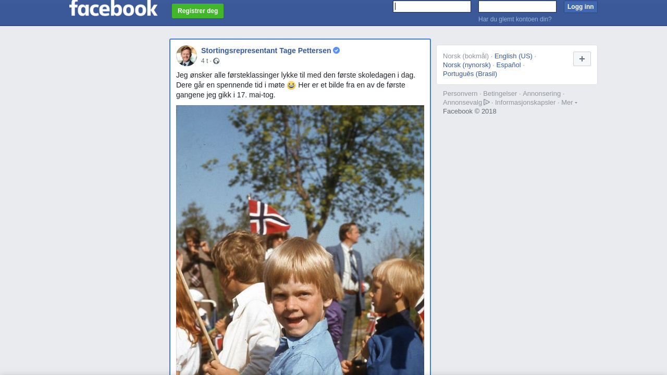Image resolution: width=667 pixels, height=375 pixels.
Task: Focus the email login input field
Action: tap(432, 7)
